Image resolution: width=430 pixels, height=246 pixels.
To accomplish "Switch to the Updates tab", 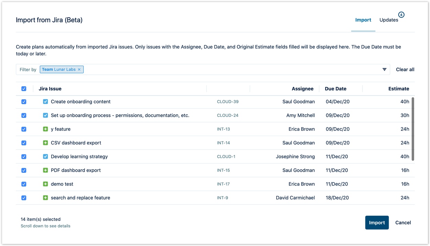I will pyautogui.click(x=389, y=20).
